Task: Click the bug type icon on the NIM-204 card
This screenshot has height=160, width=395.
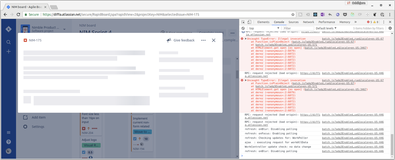Action: (84, 128)
